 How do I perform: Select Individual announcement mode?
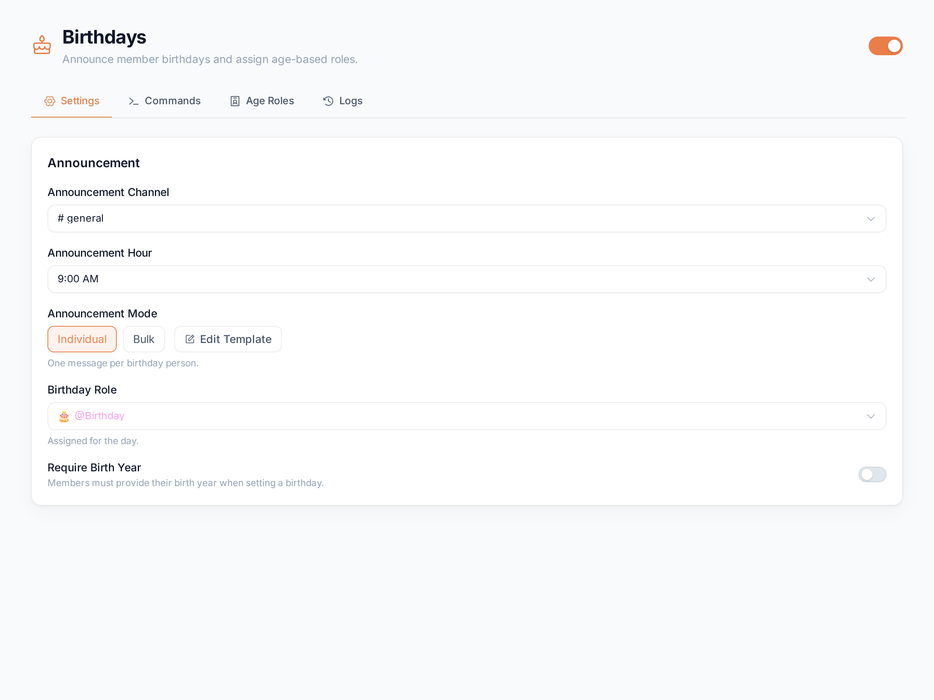(82, 339)
